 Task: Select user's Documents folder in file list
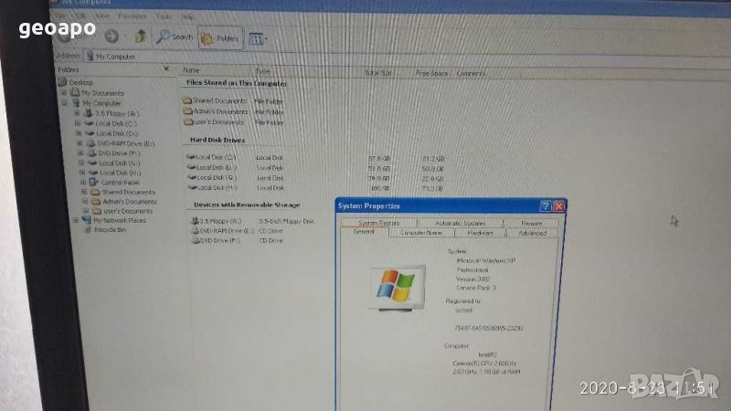[x=214, y=122]
